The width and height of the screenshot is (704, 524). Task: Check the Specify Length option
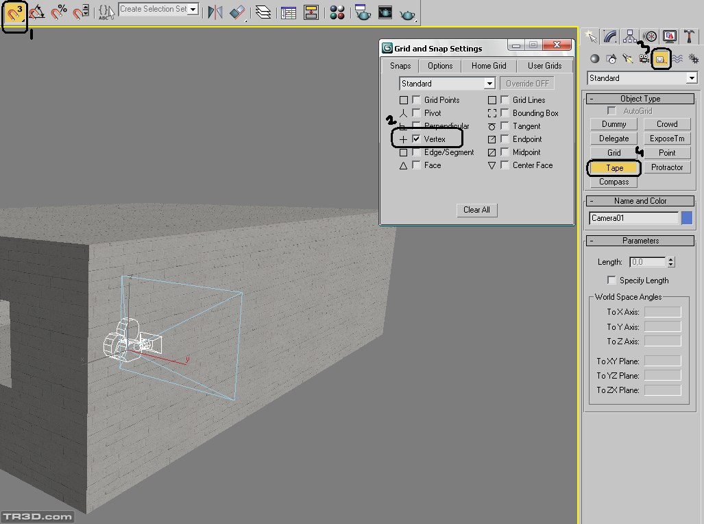pos(611,281)
